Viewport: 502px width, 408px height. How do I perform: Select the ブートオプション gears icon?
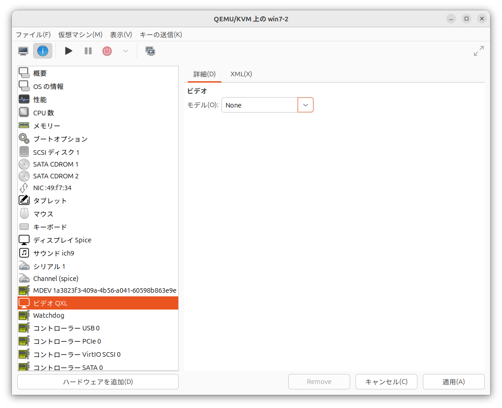coord(24,139)
